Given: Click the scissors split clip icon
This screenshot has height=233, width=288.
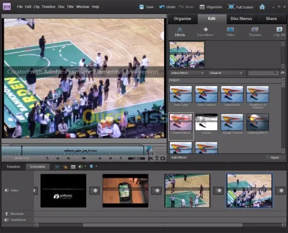Looking at the screenshot, I should (150, 158).
